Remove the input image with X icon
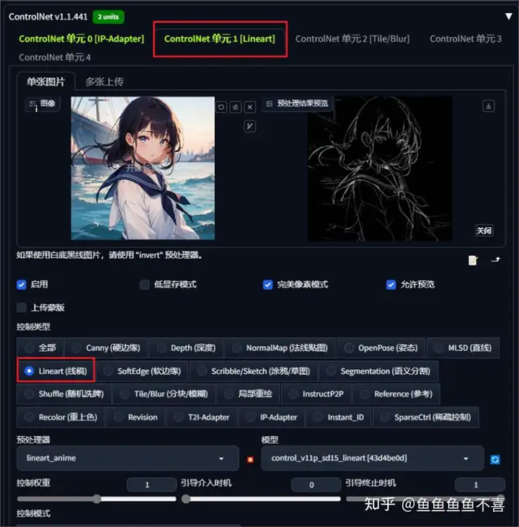Screen dimensions: 519x527 (249, 107)
